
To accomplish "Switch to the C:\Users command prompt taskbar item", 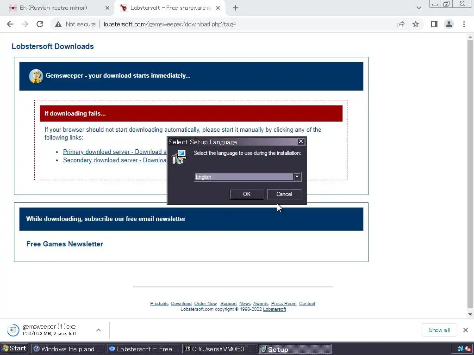I will click(219, 349).
